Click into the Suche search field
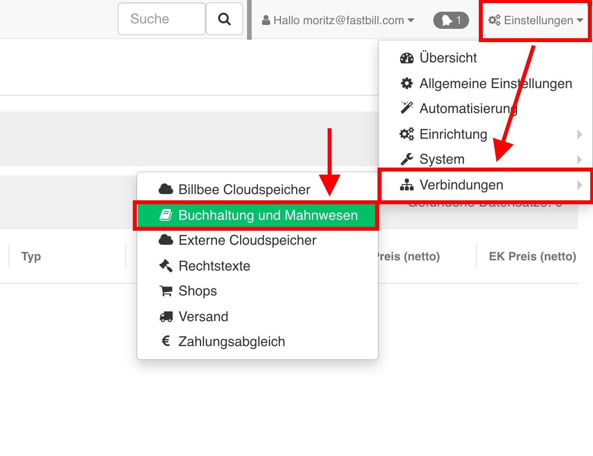The image size is (593, 456). coord(161,19)
